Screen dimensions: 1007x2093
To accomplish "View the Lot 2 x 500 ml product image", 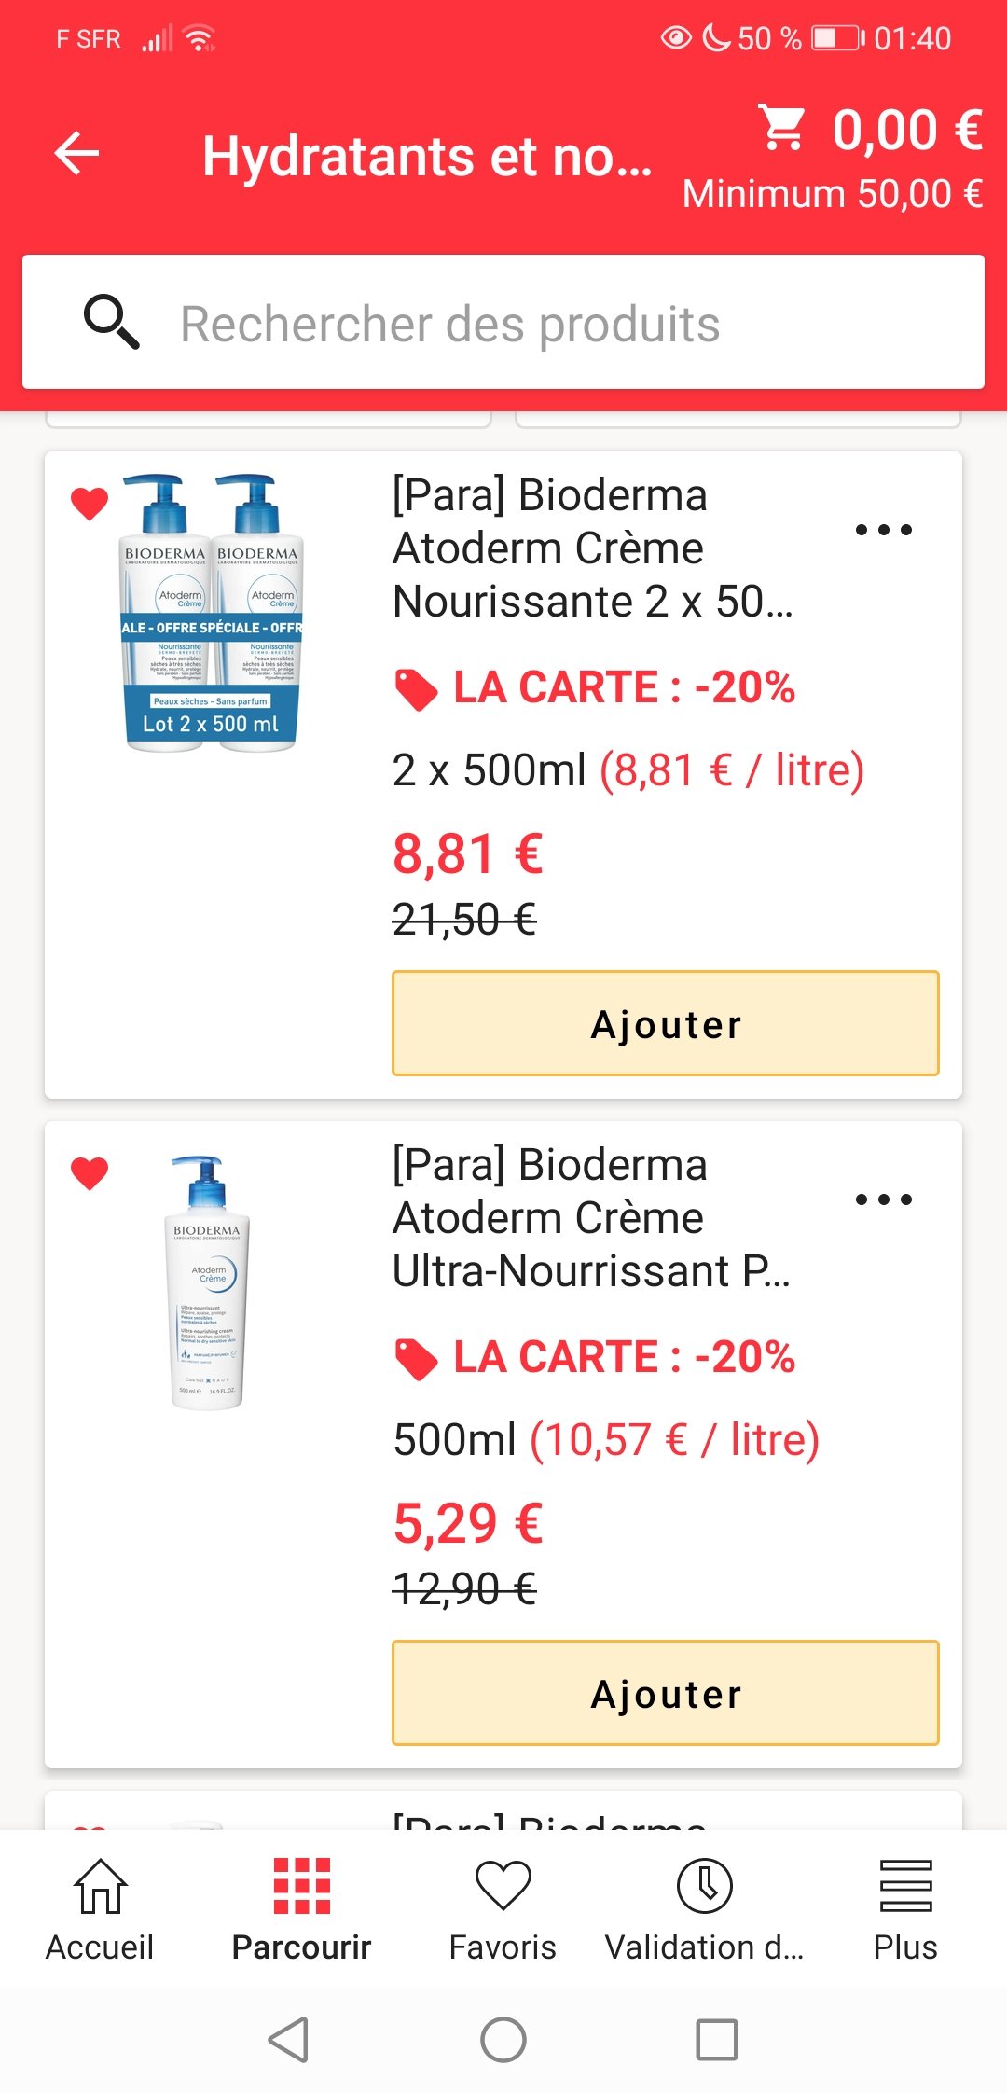I will click(x=212, y=614).
